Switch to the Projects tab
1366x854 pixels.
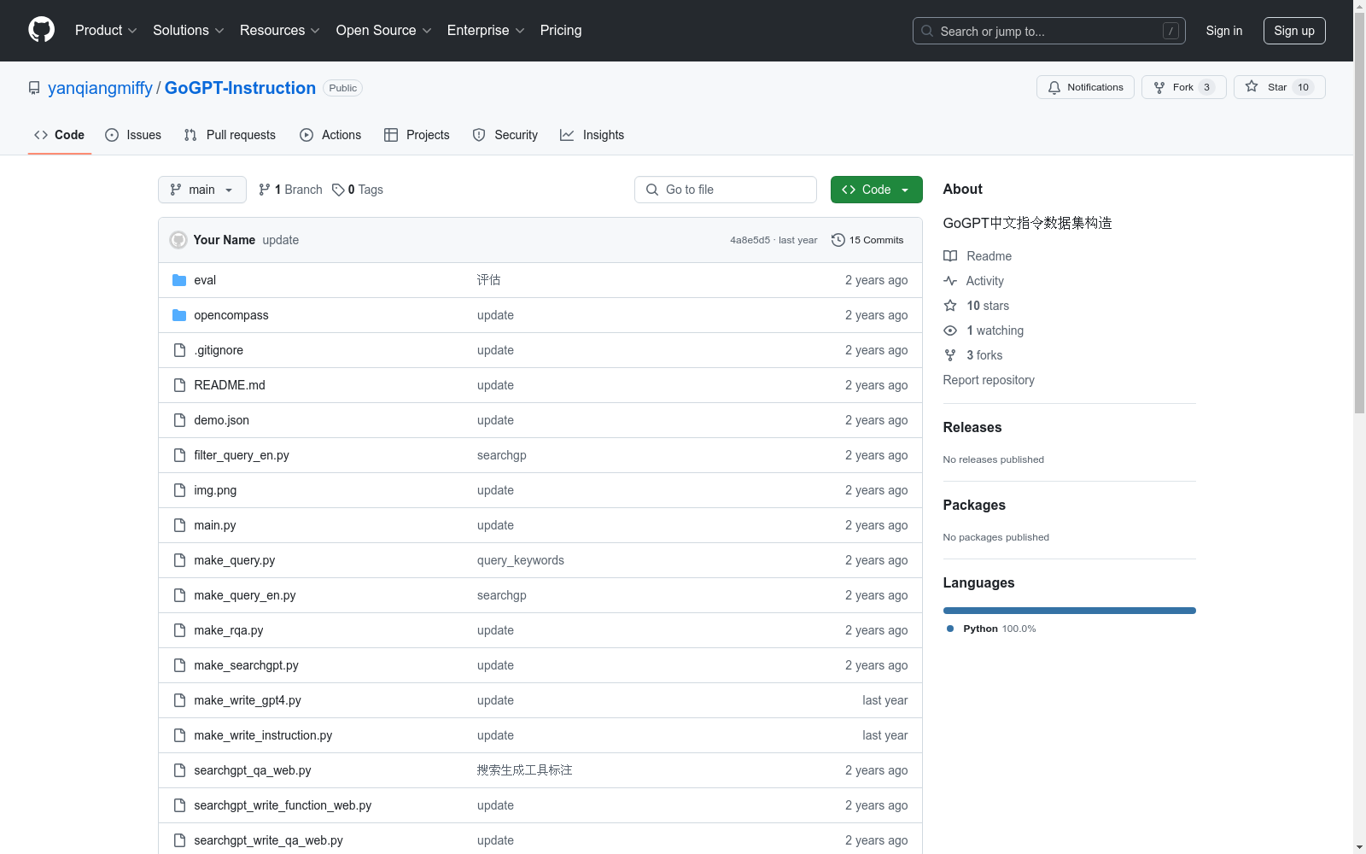[417, 135]
